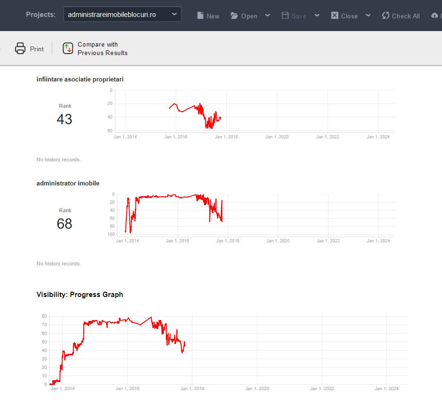Viewport: 442px width, 408px height.
Task: Click the cloud icon at the toolbar's right edge
Action: click(434, 16)
